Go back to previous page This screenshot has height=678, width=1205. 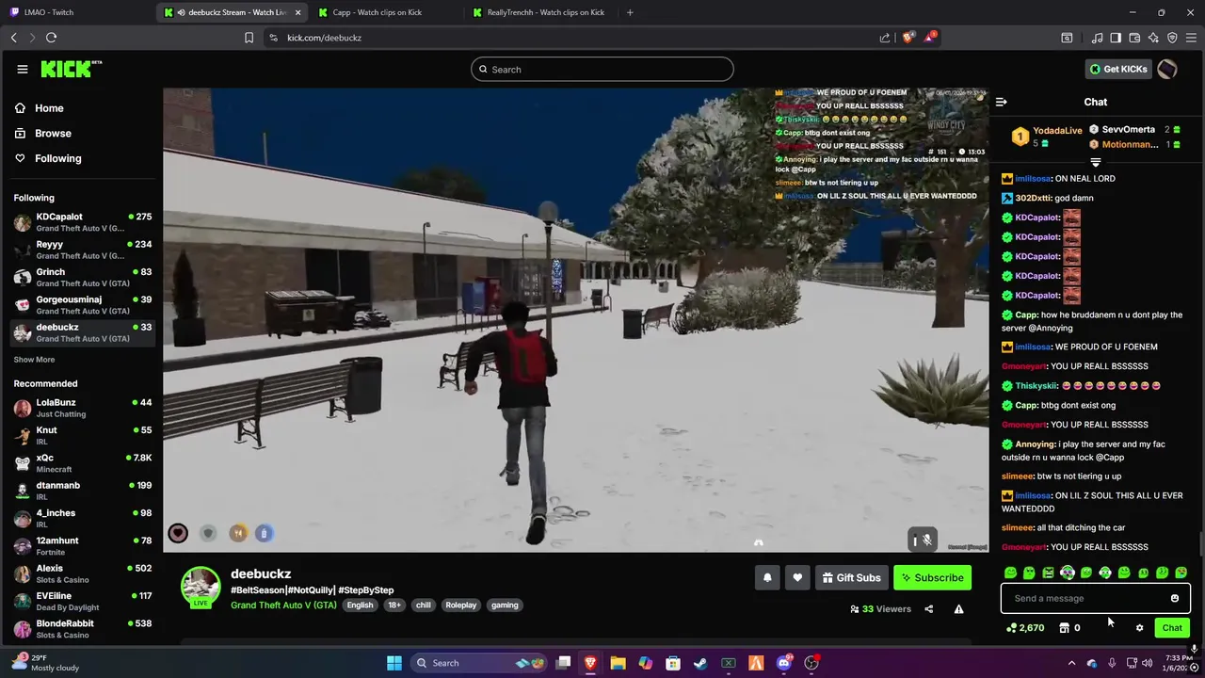(13, 38)
